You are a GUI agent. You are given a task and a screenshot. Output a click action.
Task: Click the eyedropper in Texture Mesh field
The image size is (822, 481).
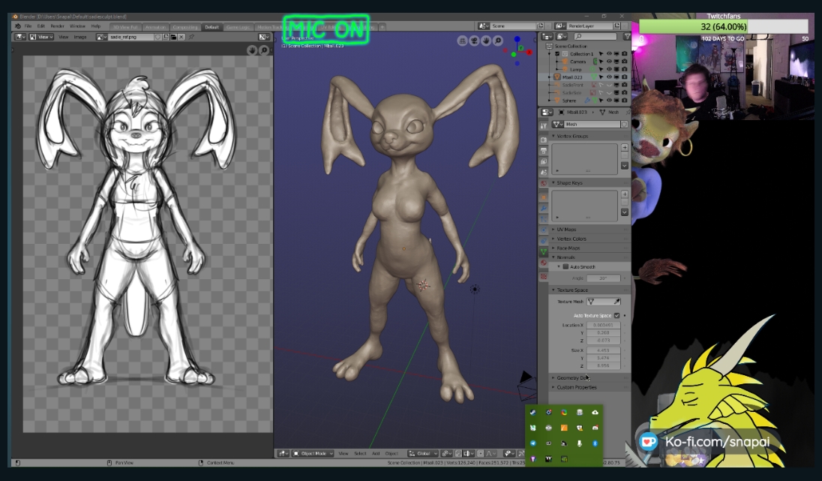pyautogui.click(x=617, y=302)
